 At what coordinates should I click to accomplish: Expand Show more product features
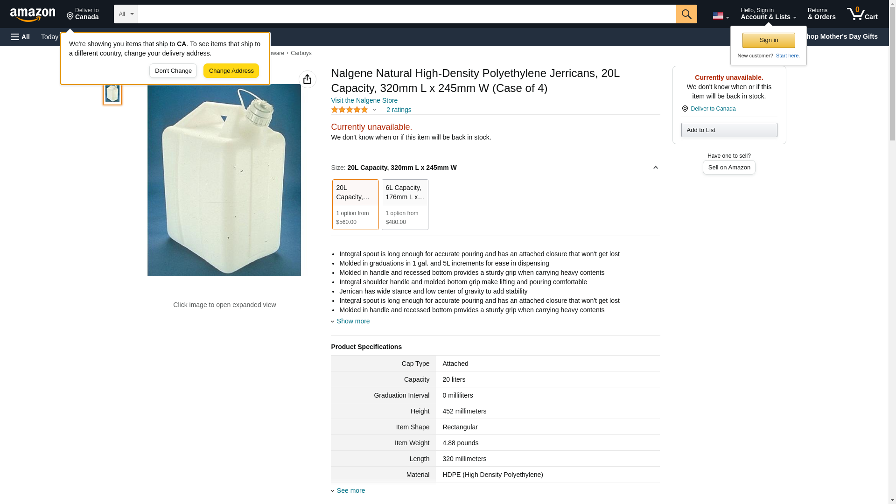pyautogui.click(x=353, y=321)
